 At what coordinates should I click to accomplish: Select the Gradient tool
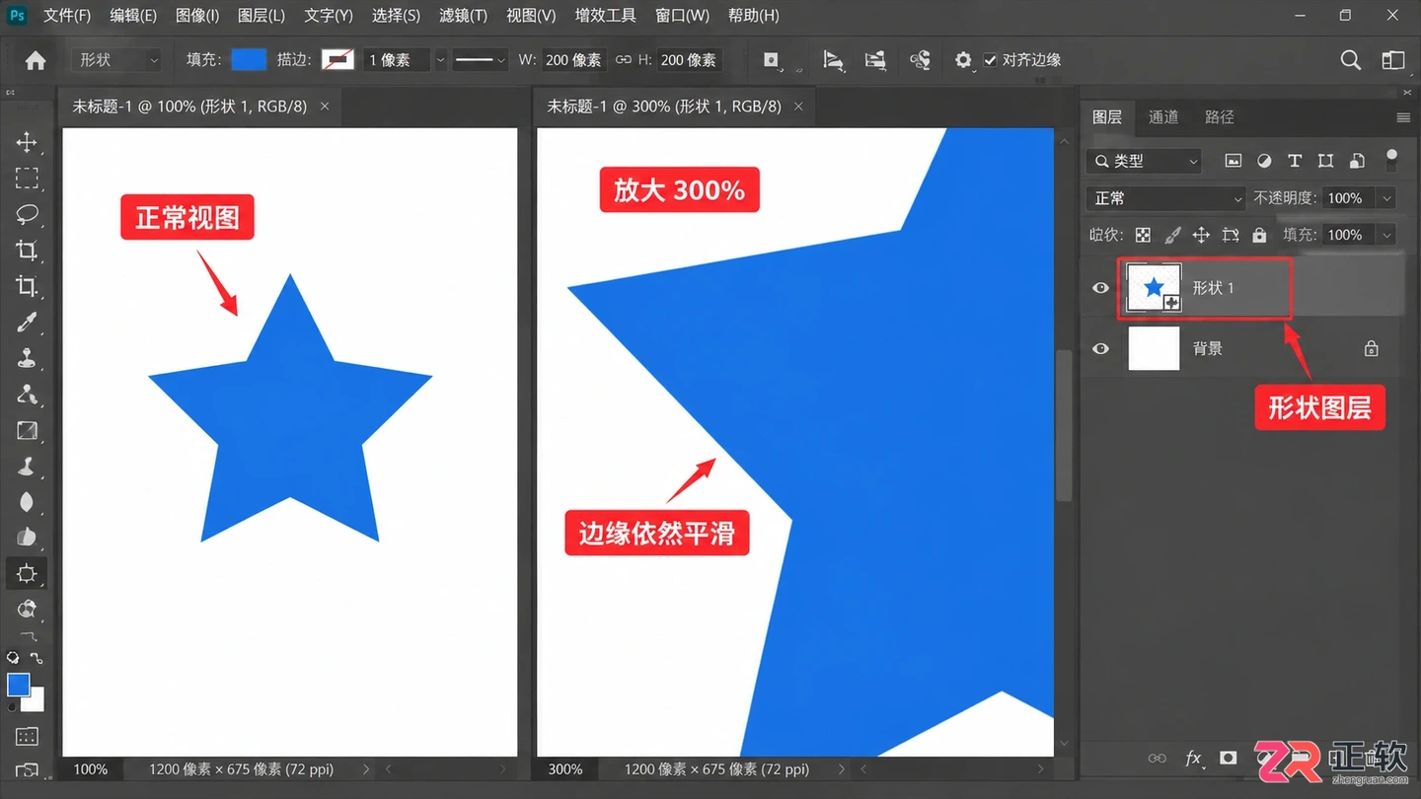click(27, 430)
